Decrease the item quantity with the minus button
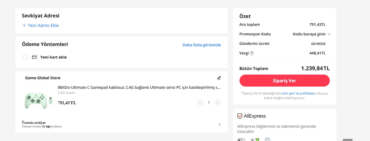This screenshot has width=370, height=141. click(200, 103)
